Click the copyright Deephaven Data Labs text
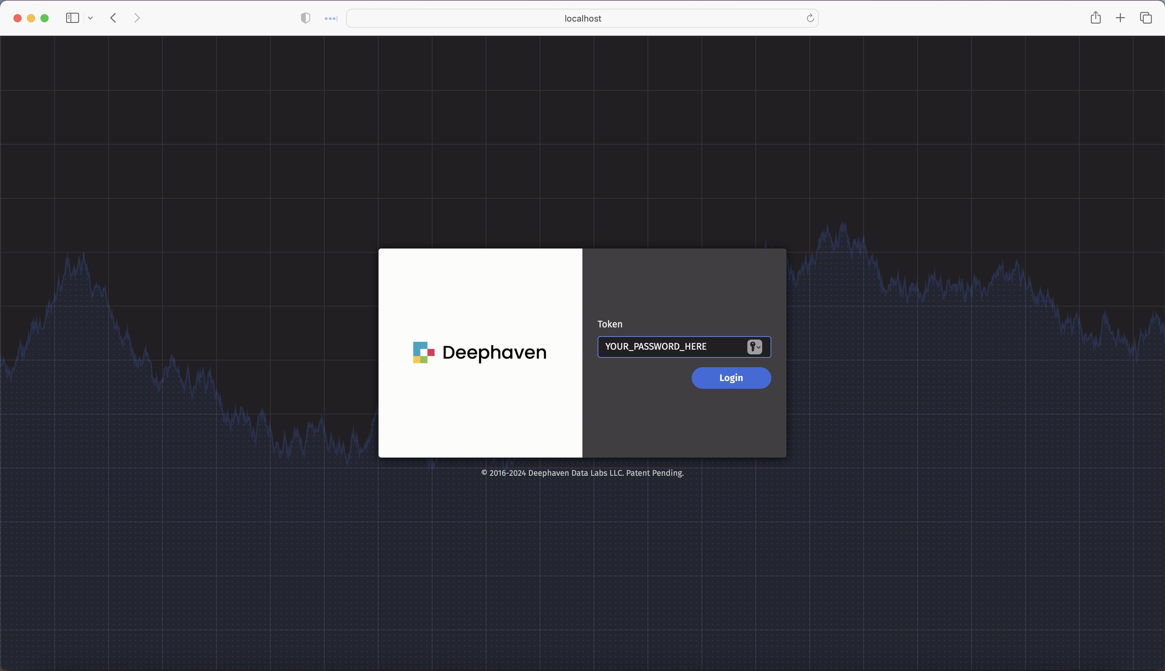1165x671 pixels. tap(582, 472)
